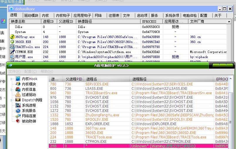The image size is (236, 149).
Task: Sort by 进程名 column in A盾
Action: click(x=107, y=79)
